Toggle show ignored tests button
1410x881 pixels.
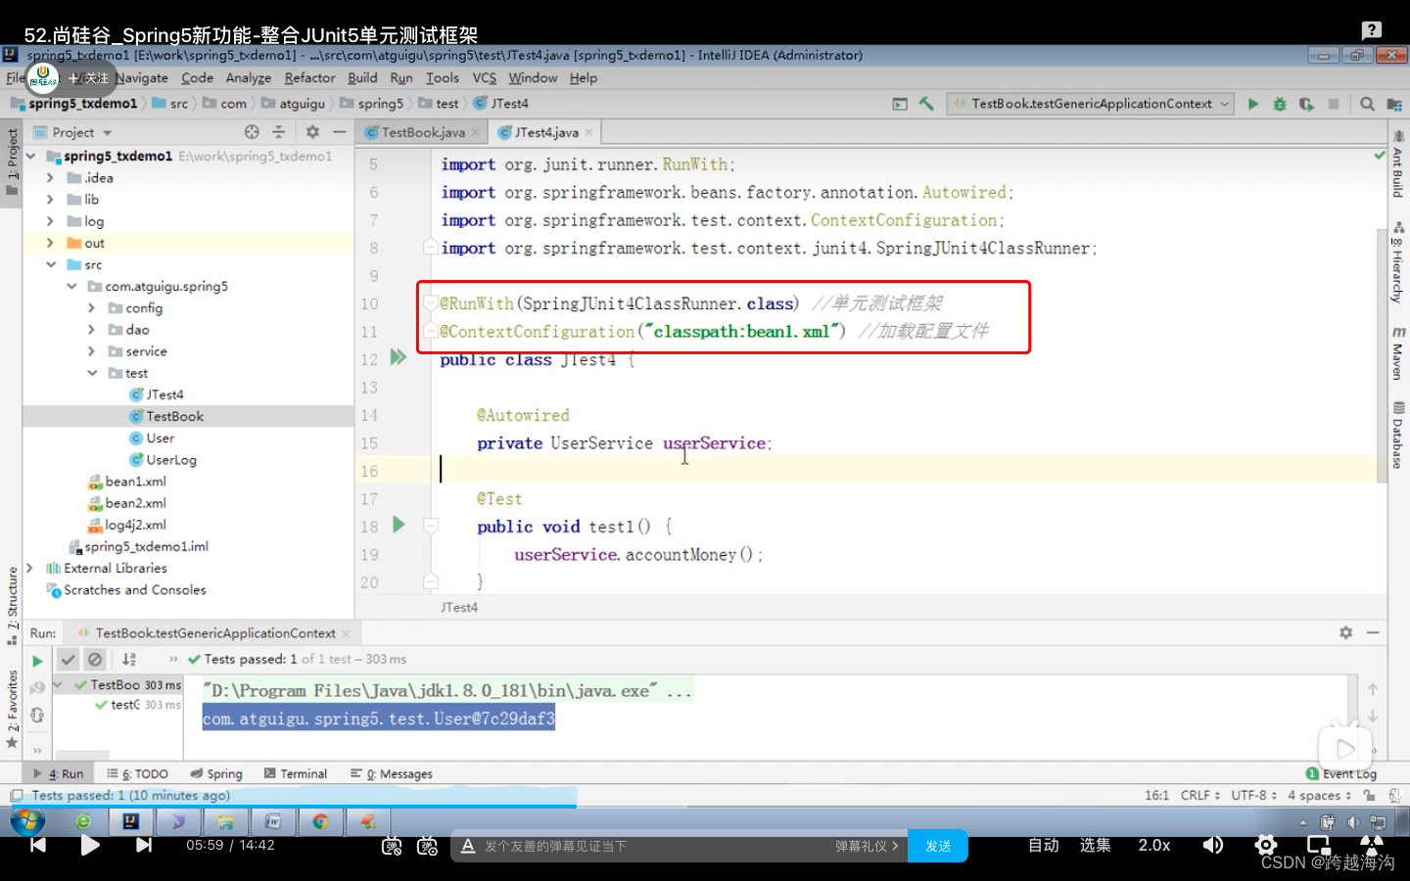coord(95,660)
